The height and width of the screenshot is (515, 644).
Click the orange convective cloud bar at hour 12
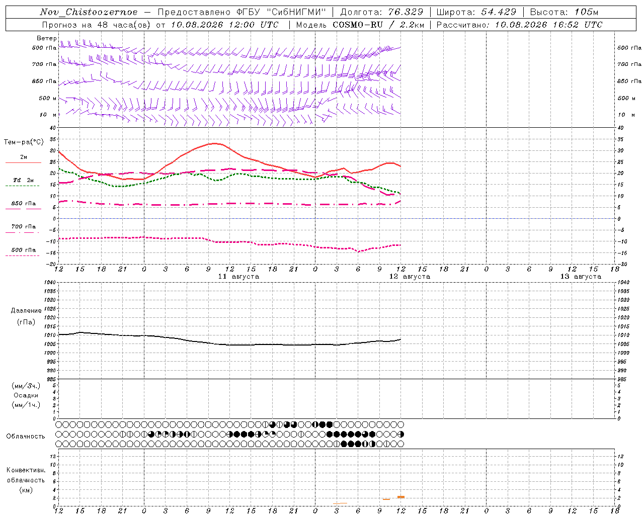[401, 497]
